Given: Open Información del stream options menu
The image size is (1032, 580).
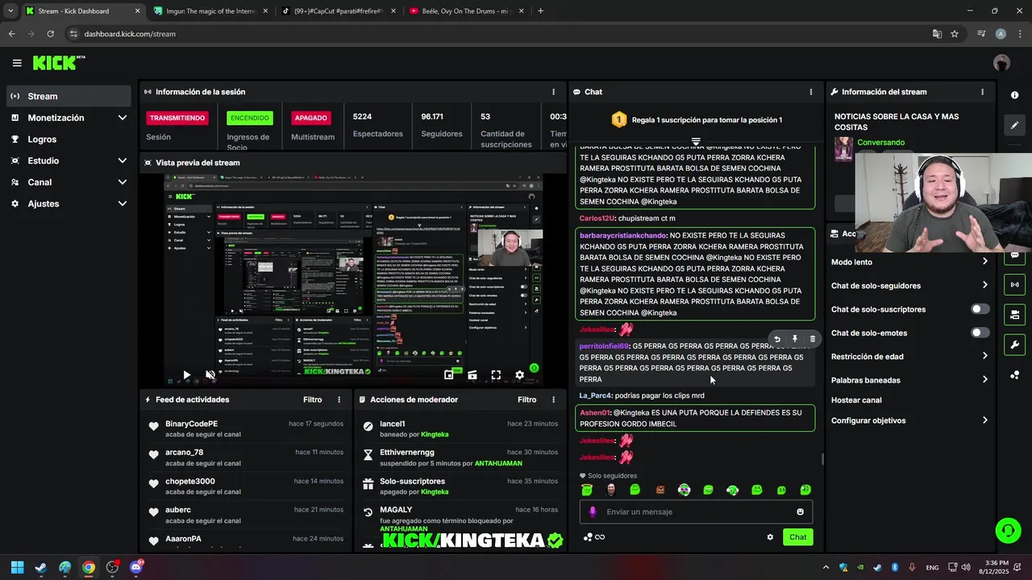Looking at the screenshot, I should coord(982,92).
